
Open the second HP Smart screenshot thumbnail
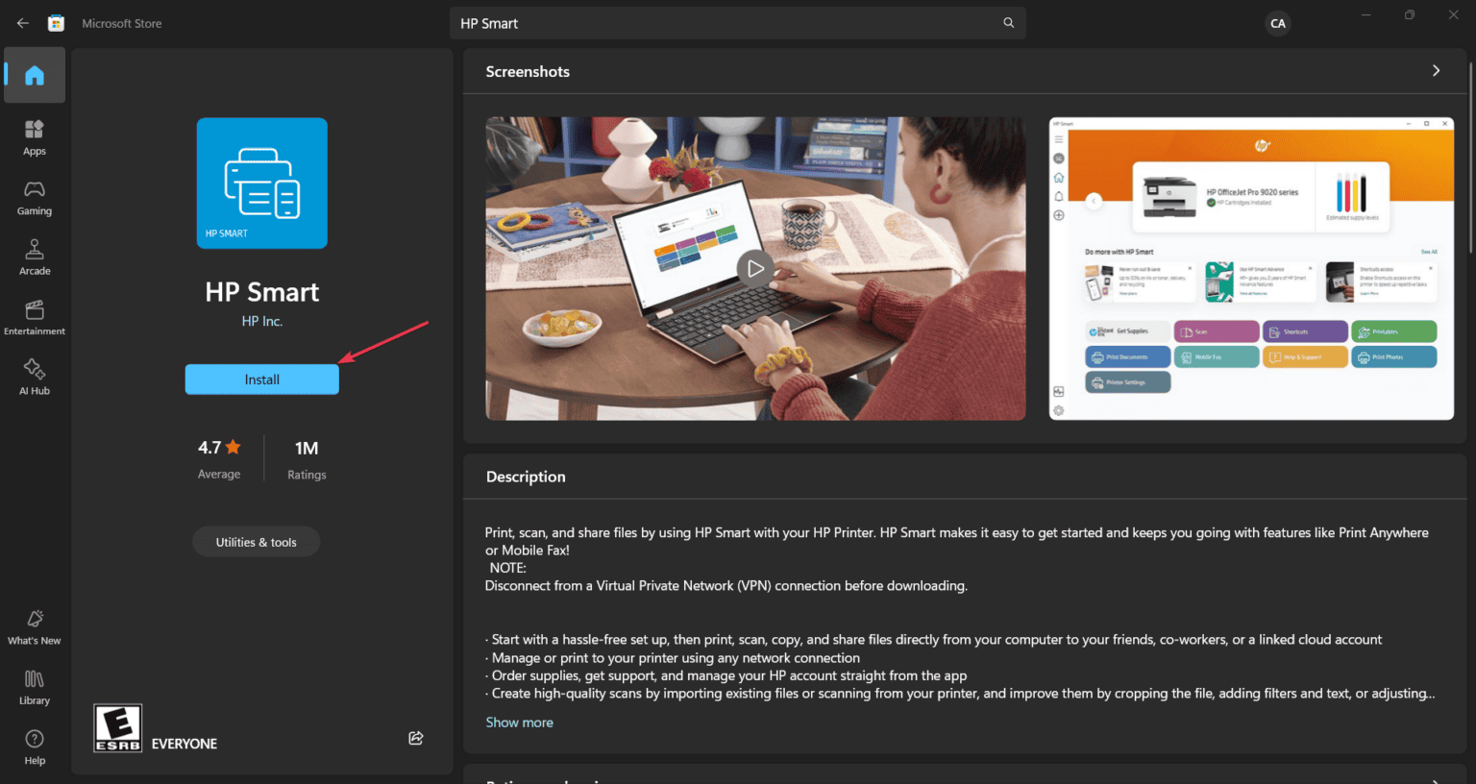(x=1251, y=269)
